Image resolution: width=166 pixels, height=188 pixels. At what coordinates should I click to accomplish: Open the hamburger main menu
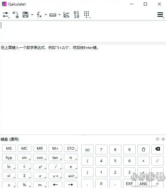click(160, 15)
